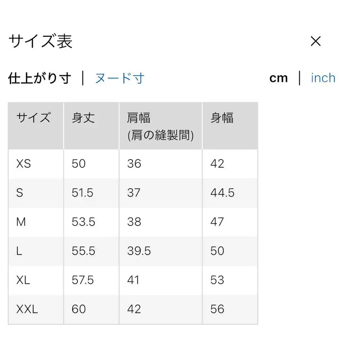Viewport: 344px width, 344px height.
Task: Keep cm as the unit display
Action: pyautogui.click(x=279, y=78)
